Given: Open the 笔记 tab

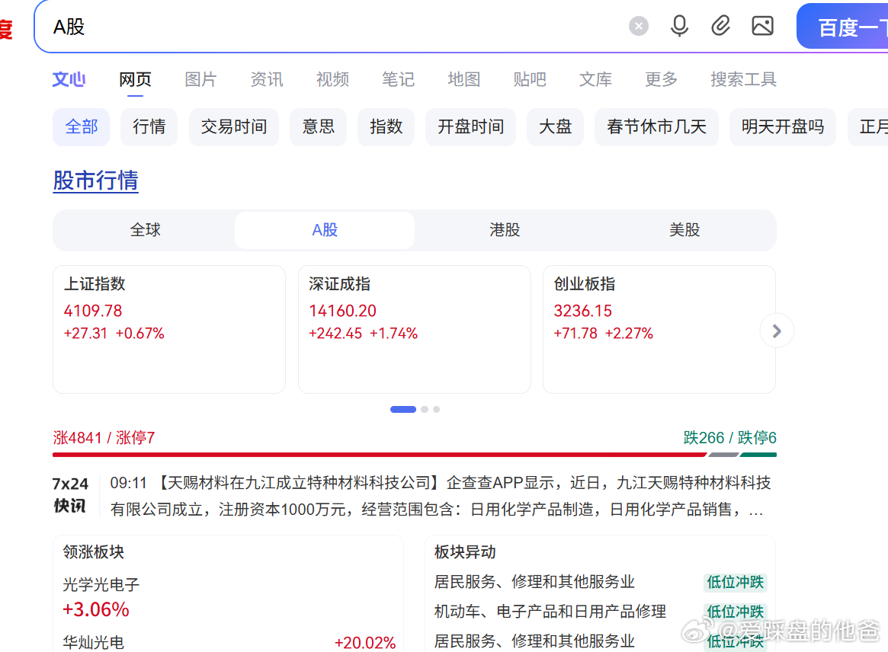Looking at the screenshot, I should (398, 79).
